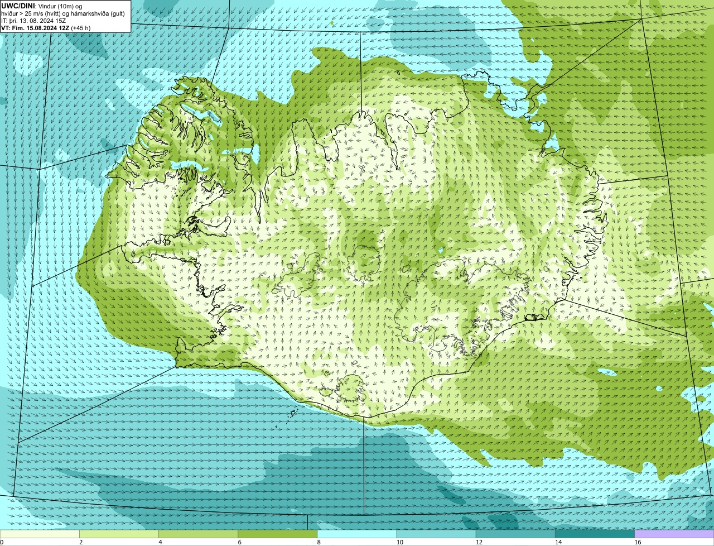Screen dimensions: 714x546
Task: Click the '(+45 h)' forecast offset text
Action: coord(81,28)
